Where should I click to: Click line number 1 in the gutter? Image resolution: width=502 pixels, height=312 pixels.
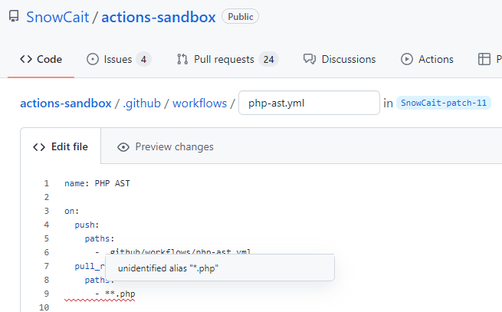coord(47,183)
